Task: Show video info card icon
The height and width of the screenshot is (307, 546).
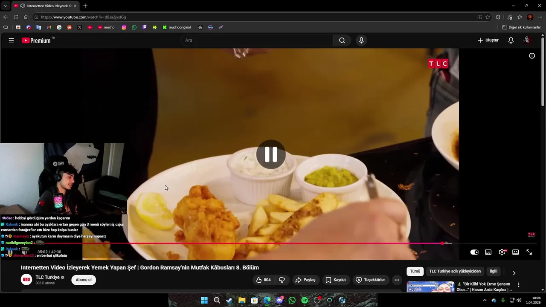Action: [532, 56]
